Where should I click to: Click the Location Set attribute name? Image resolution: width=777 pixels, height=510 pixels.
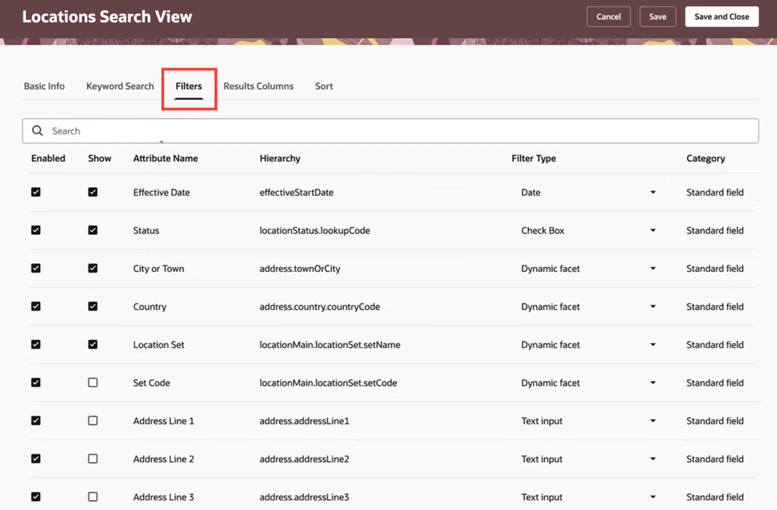point(158,345)
